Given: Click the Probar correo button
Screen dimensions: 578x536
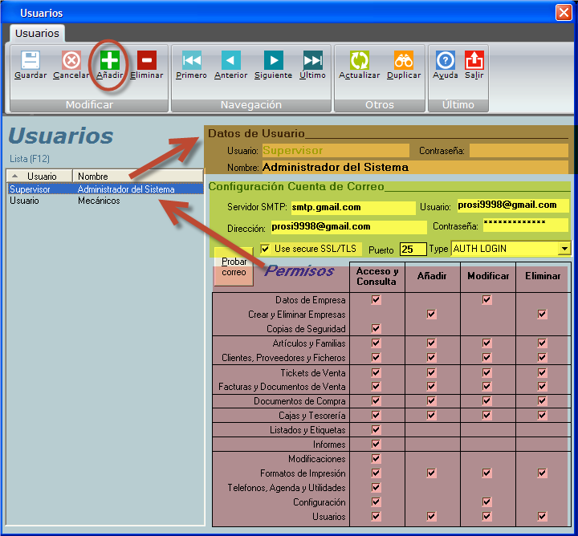Looking at the screenshot, I should (x=234, y=266).
